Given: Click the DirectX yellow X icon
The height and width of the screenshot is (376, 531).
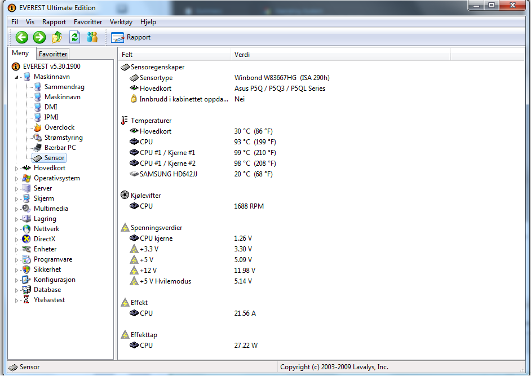Looking at the screenshot, I should coord(26,239).
